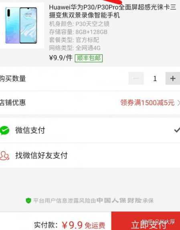Toggle the WeChat Pay checkmark
Screen dimensions: 180x230
click(x=177, y=130)
